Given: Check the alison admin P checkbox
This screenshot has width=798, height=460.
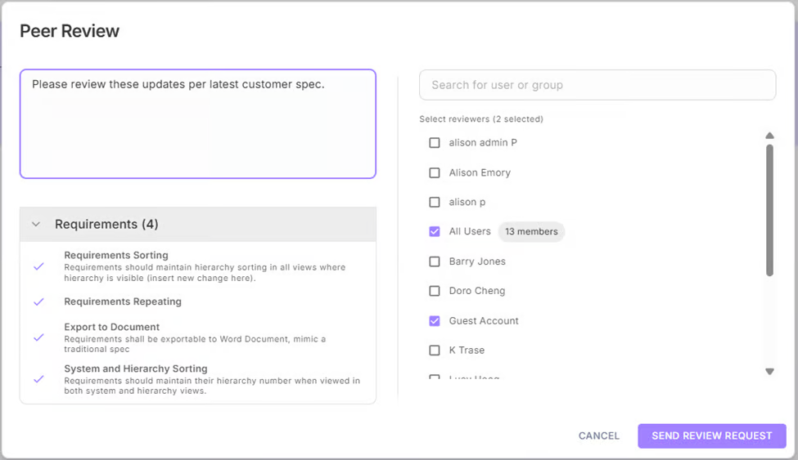Looking at the screenshot, I should pyautogui.click(x=435, y=143).
